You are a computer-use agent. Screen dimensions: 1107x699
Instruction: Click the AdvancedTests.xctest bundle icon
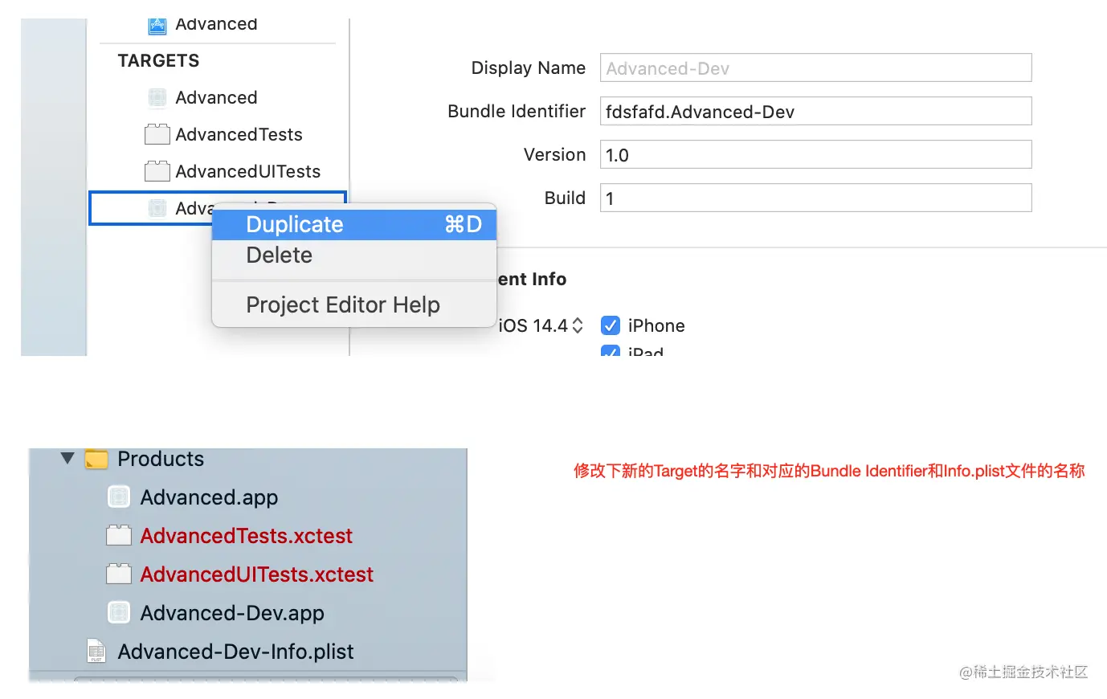pos(119,536)
